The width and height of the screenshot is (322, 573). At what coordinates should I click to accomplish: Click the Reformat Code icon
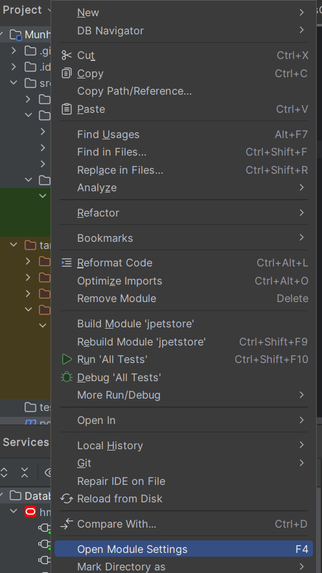pyautogui.click(x=67, y=263)
